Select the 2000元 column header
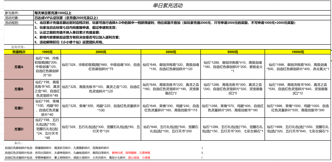The width and height of the screenshot is (332, 162). tap(101, 52)
